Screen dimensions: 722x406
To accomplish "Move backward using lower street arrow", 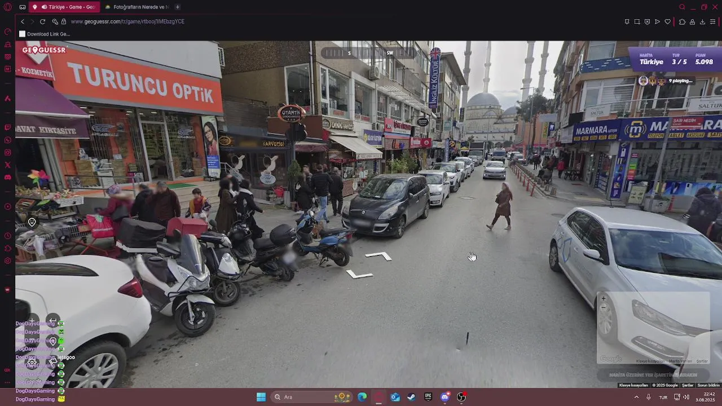I will pyautogui.click(x=360, y=275).
